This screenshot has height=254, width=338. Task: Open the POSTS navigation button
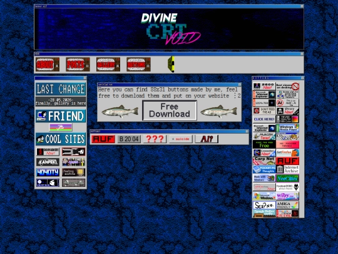pyautogui.click(x=78, y=64)
